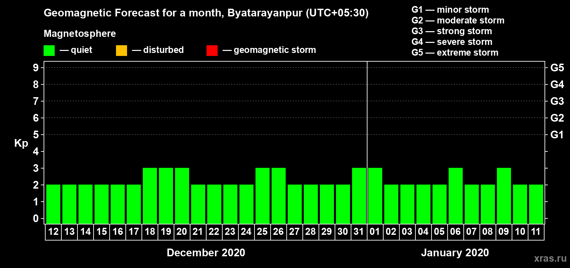The image size is (570, 268).
Task: Select the bar for December 18
Action: 150,196
